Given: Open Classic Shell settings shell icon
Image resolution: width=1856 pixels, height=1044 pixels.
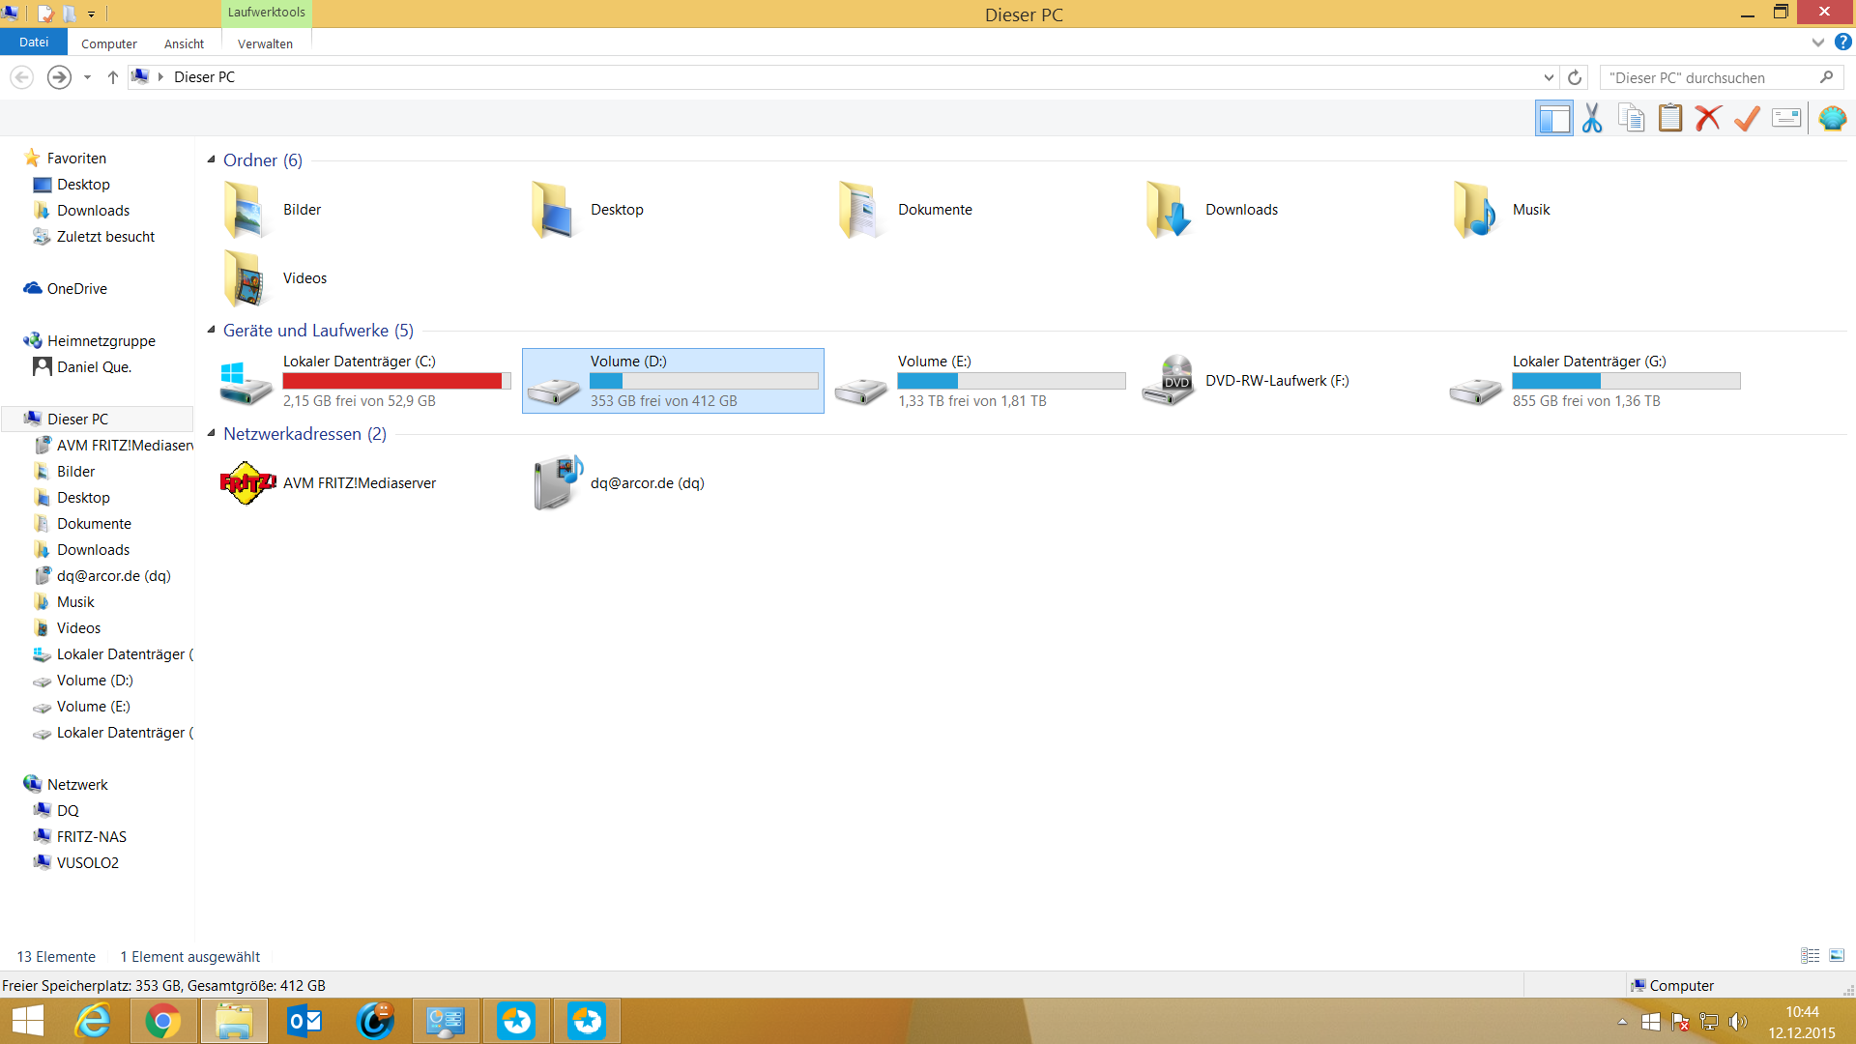Looking at the screenshot, I should (x=1832, y=118).
